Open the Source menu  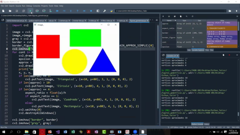point(18,6)
